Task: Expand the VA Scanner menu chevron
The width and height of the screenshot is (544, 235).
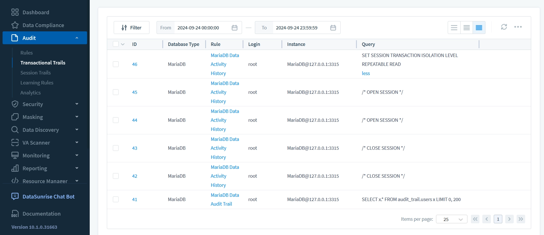Action: click(77, 142)
